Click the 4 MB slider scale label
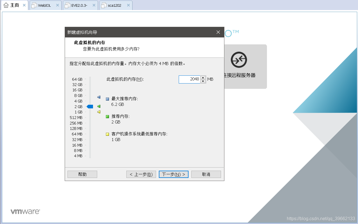 coord(78,156)
